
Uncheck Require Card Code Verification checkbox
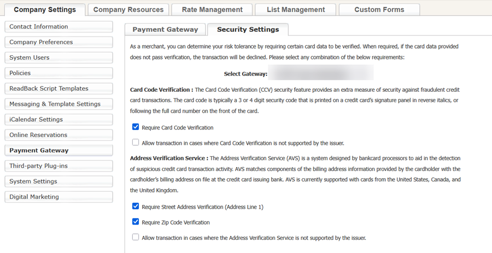point(136,127)
